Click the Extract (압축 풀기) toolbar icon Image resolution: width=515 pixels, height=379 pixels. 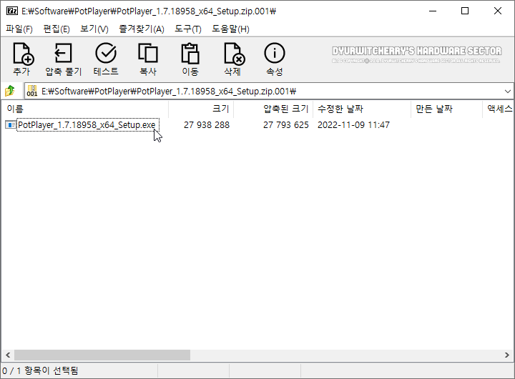pyautogui.click(x=63, y=53)
